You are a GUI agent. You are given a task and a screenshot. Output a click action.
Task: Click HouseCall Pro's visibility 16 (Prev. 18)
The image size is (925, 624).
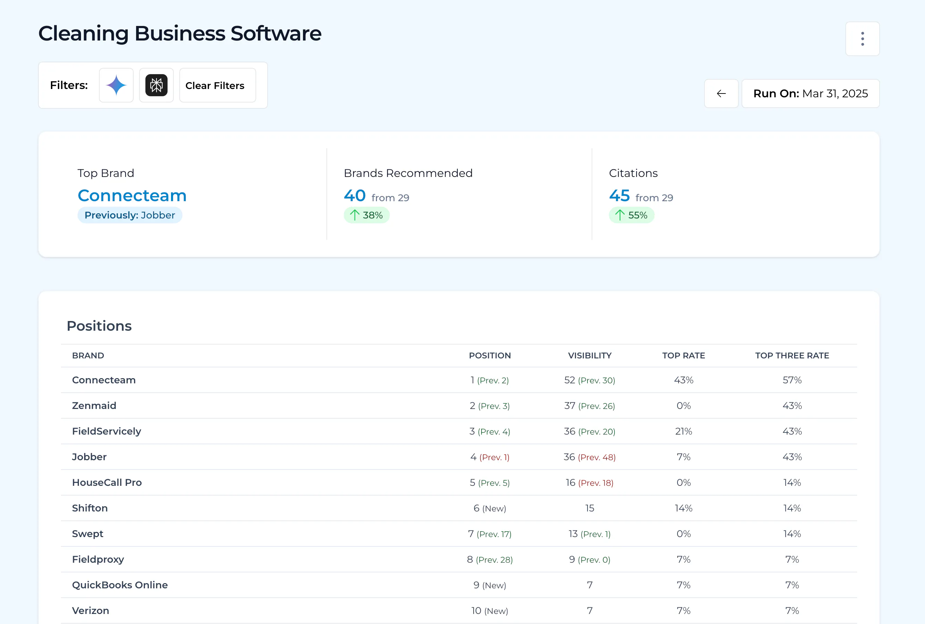pos(590,482)
